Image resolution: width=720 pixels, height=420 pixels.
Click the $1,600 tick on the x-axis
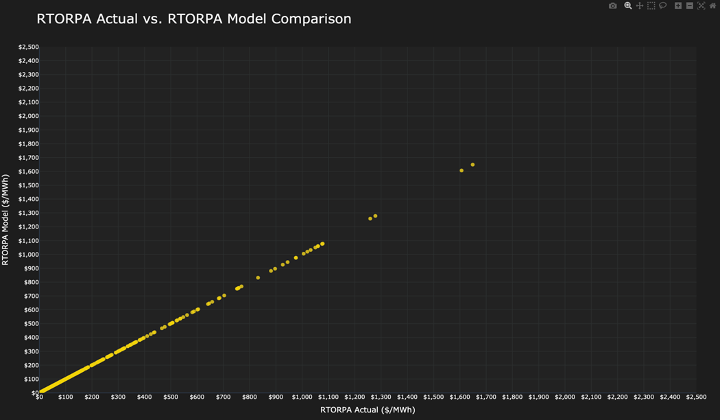459,397
